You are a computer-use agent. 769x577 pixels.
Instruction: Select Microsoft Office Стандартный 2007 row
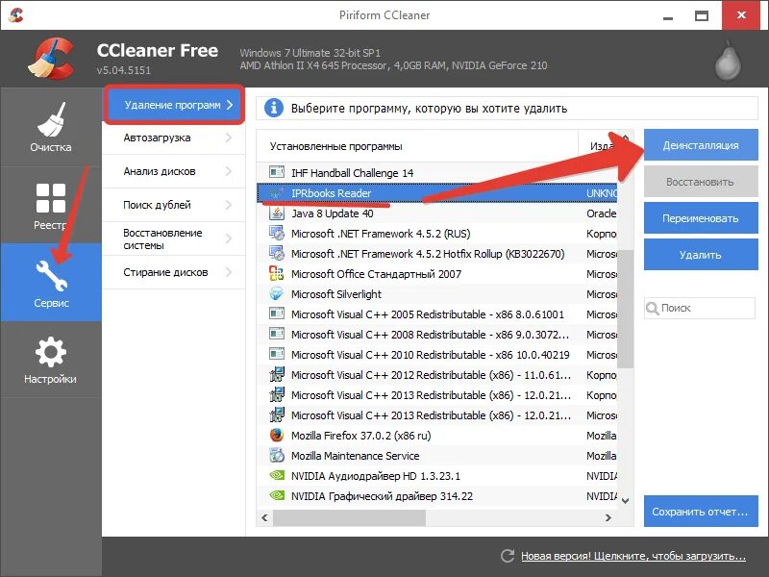tap(436, 274)
